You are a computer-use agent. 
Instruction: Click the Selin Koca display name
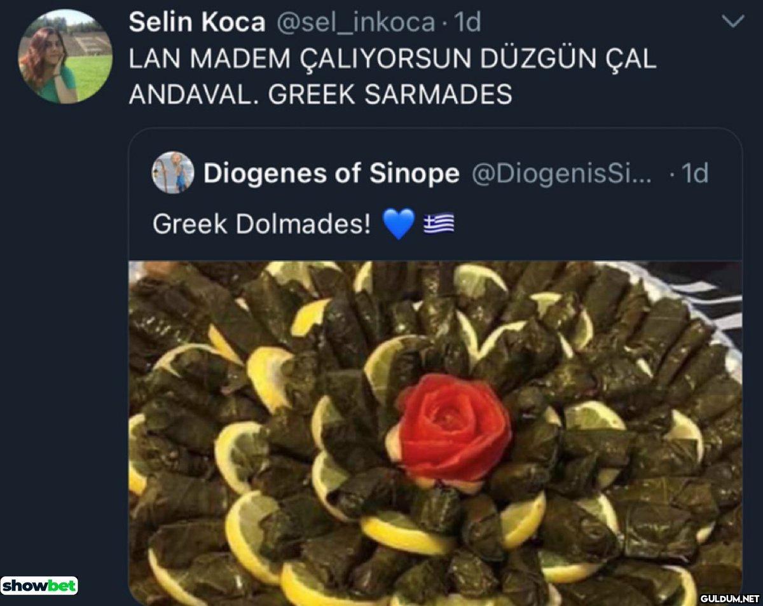pos(196,23)
